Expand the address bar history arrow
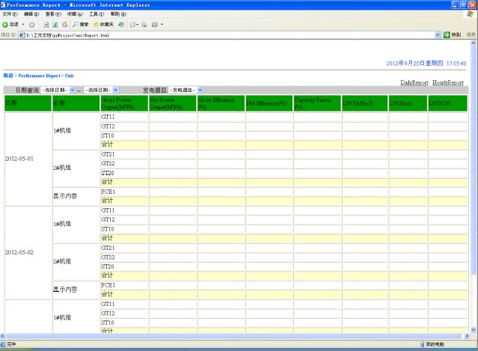The width and height of the screenshot is (478, 351). point(437,34)
